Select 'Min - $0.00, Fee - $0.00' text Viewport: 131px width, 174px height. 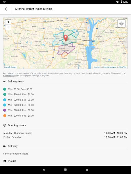tap(20, 89)
